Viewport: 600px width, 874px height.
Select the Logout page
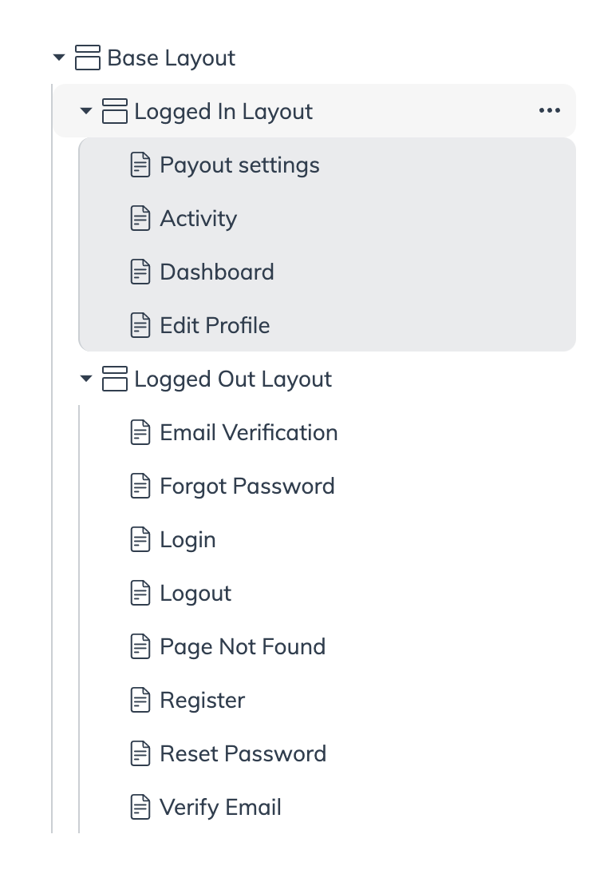coord(195,593)
